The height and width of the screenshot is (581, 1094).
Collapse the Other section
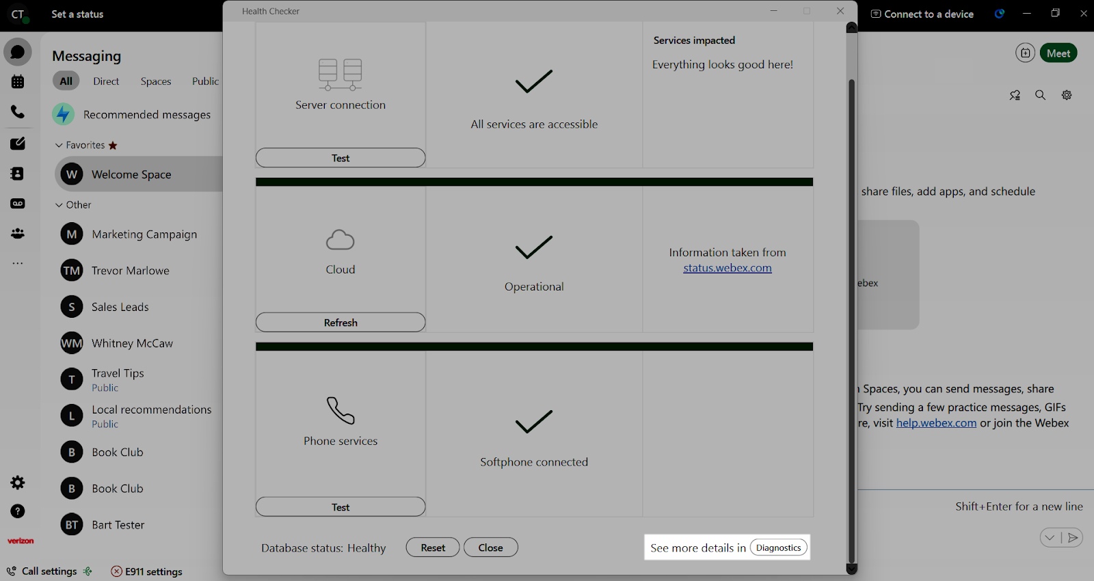tap(59, 204)
